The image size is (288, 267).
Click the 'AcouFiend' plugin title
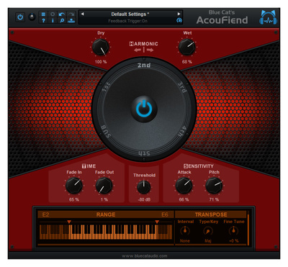[x=222, y=20]
